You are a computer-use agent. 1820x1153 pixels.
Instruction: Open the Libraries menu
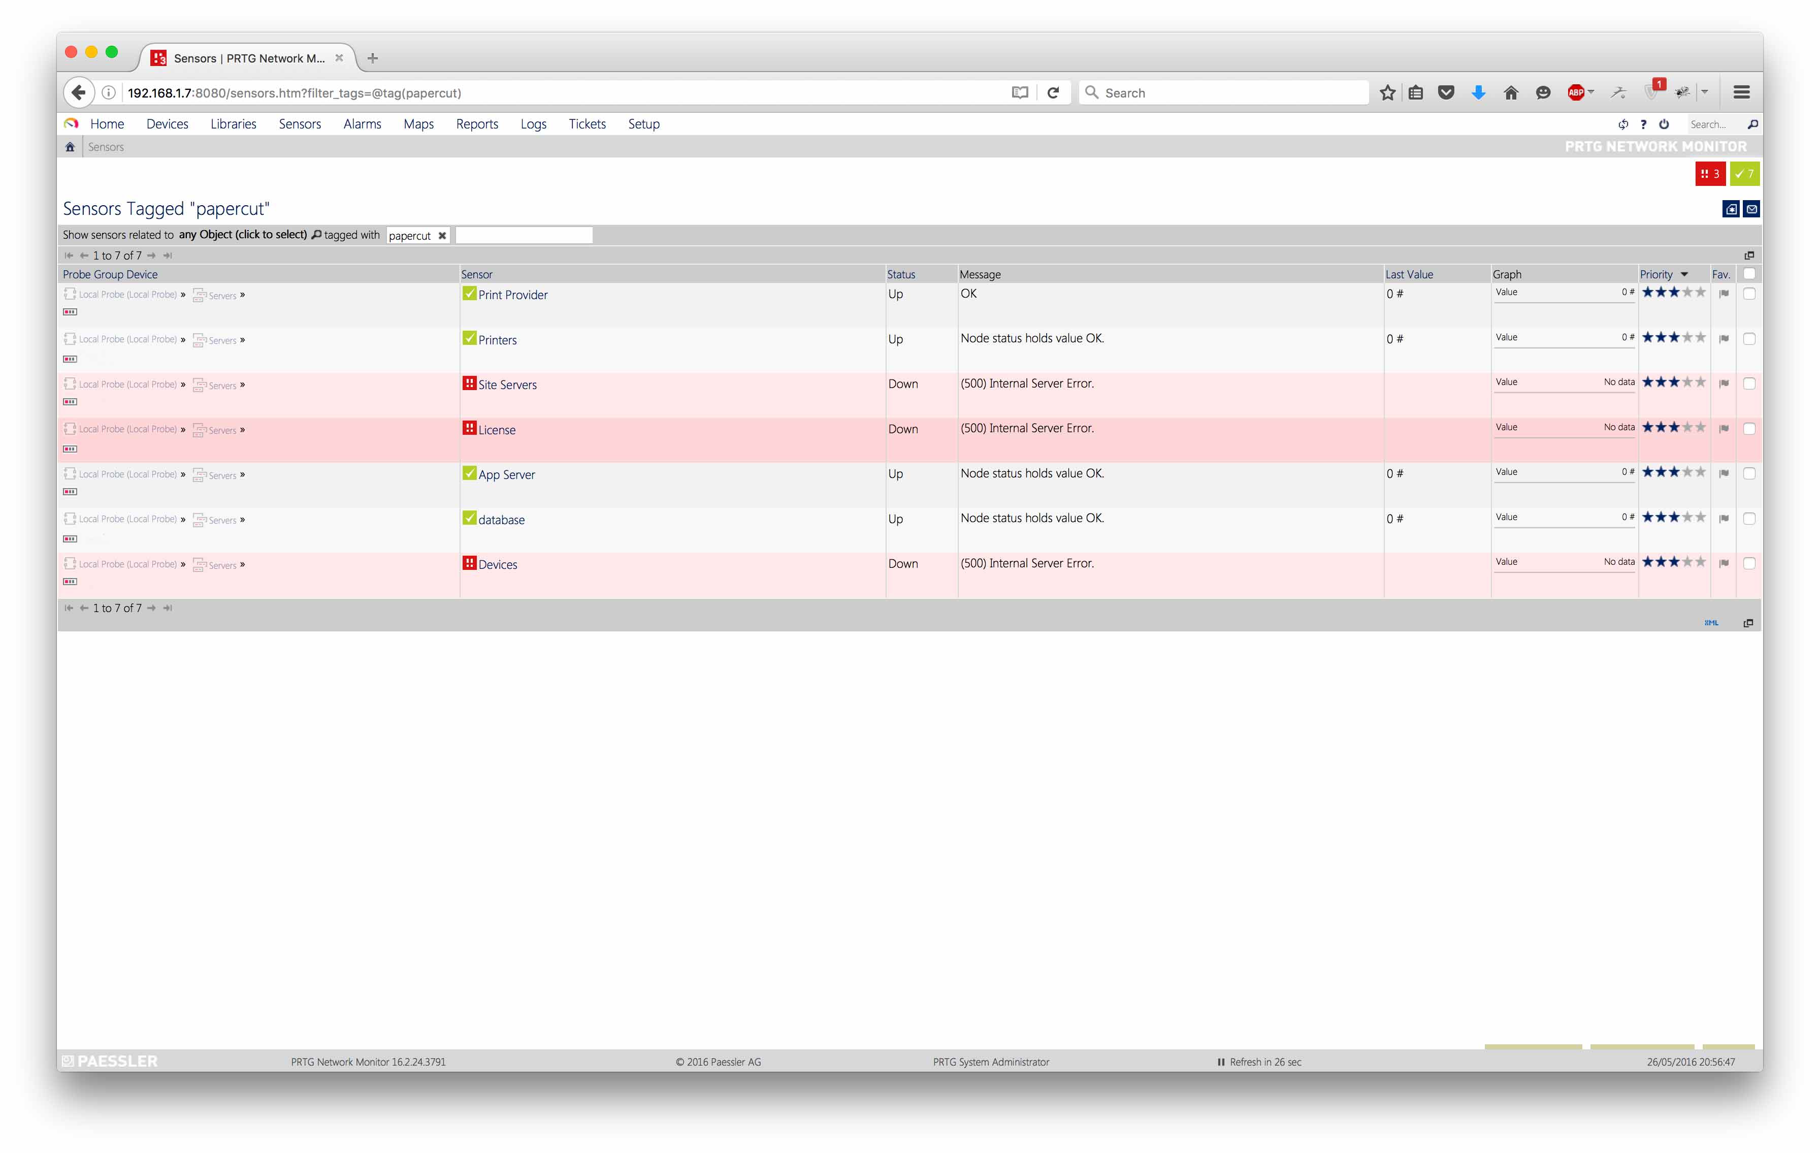pos(233,124)
